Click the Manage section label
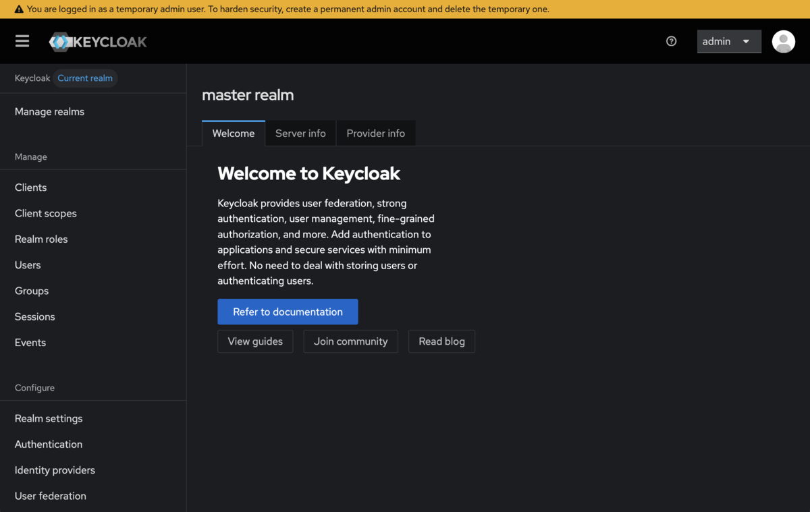The width and height of the screenshot is (810, 512). tap(31, 157)
